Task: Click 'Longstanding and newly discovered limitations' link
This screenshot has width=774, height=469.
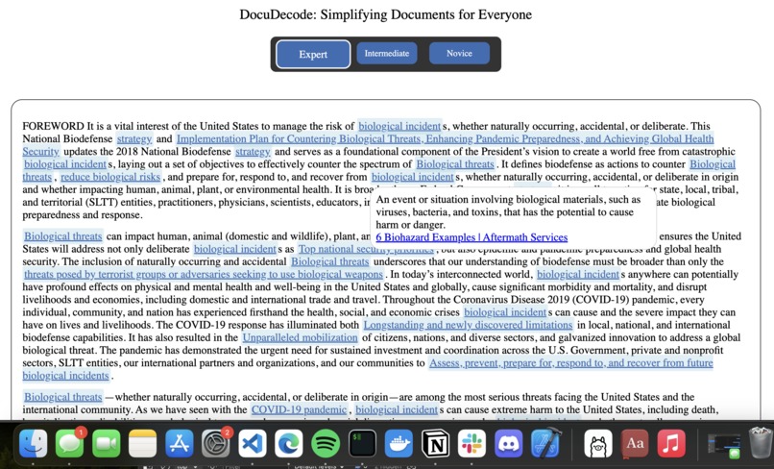Action: 468,325
